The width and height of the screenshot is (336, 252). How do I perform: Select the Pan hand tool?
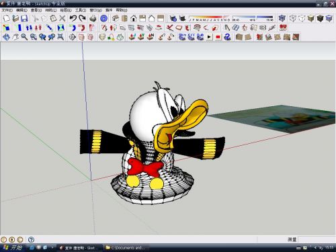[15, 37]
